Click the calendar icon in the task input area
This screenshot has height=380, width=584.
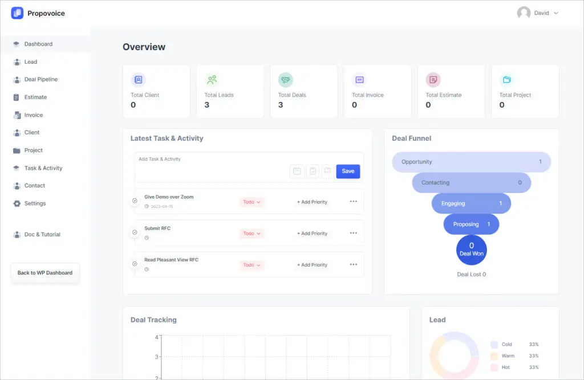[297, 171]
